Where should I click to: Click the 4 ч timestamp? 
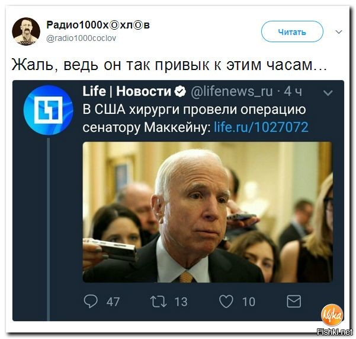point(293,91)
